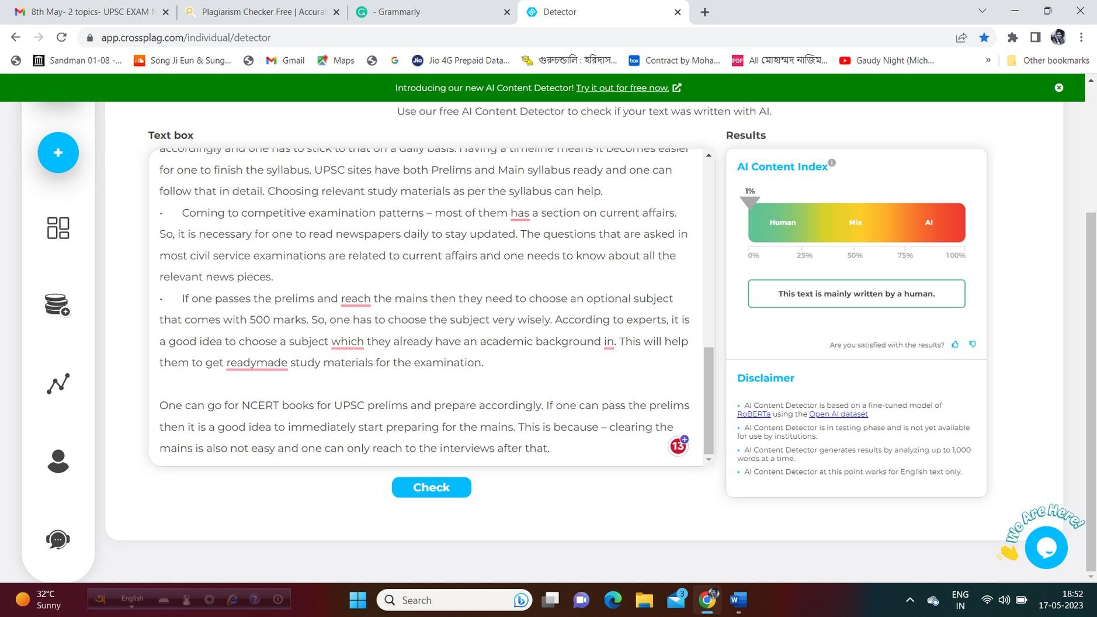Open the Chrome profile avatar

pos(1058,37)
